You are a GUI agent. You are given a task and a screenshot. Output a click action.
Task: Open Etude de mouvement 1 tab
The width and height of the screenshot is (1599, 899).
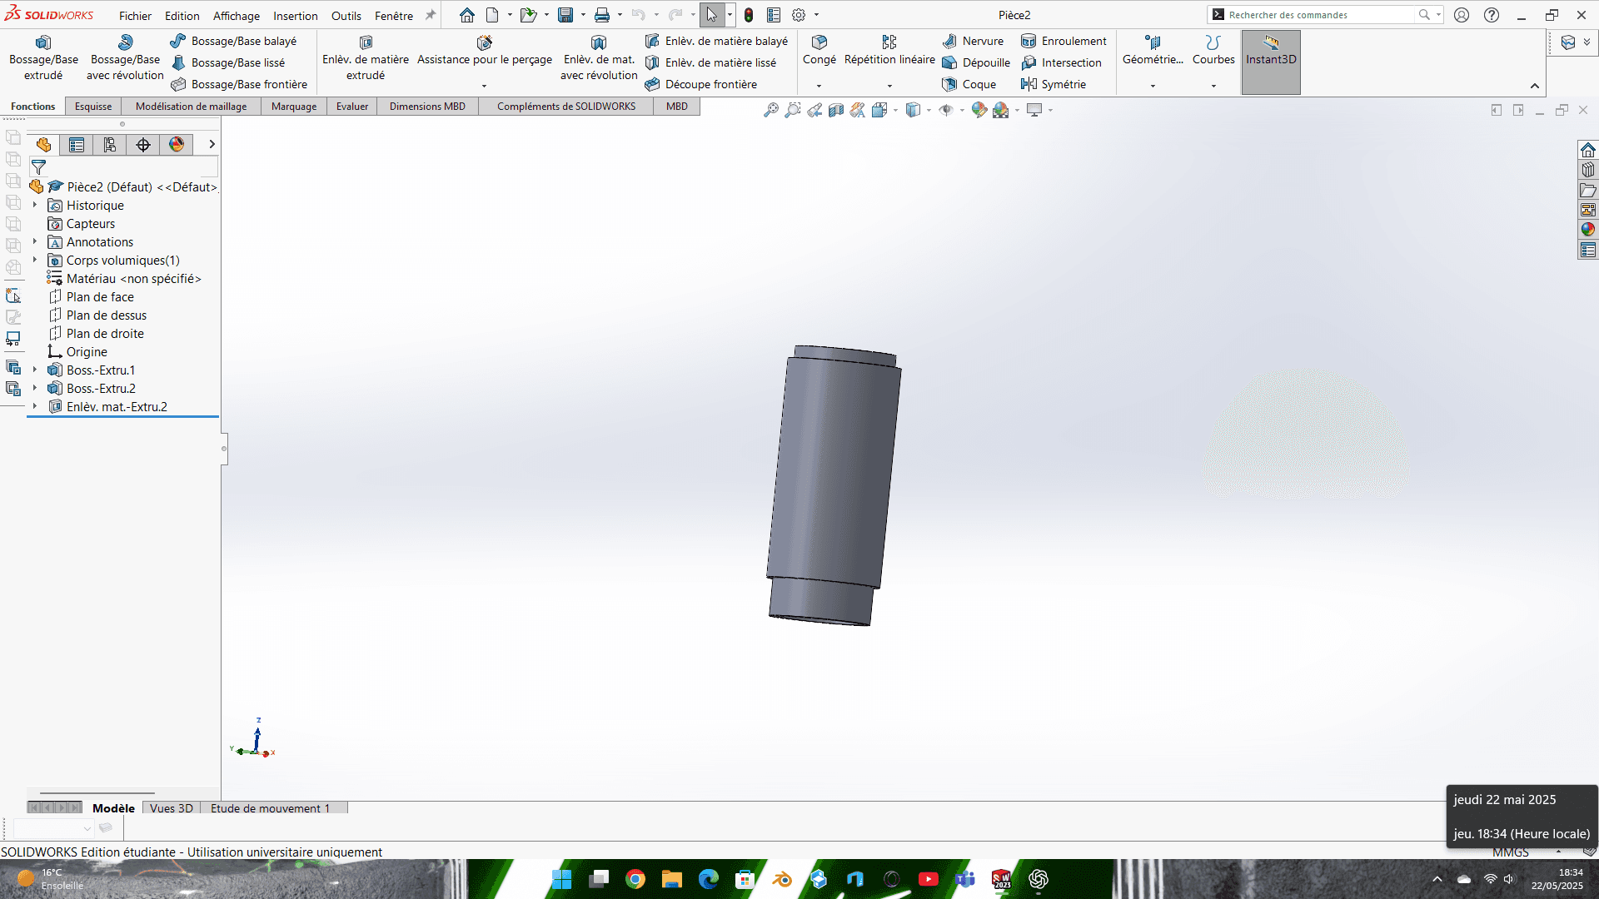click(271, 808)
